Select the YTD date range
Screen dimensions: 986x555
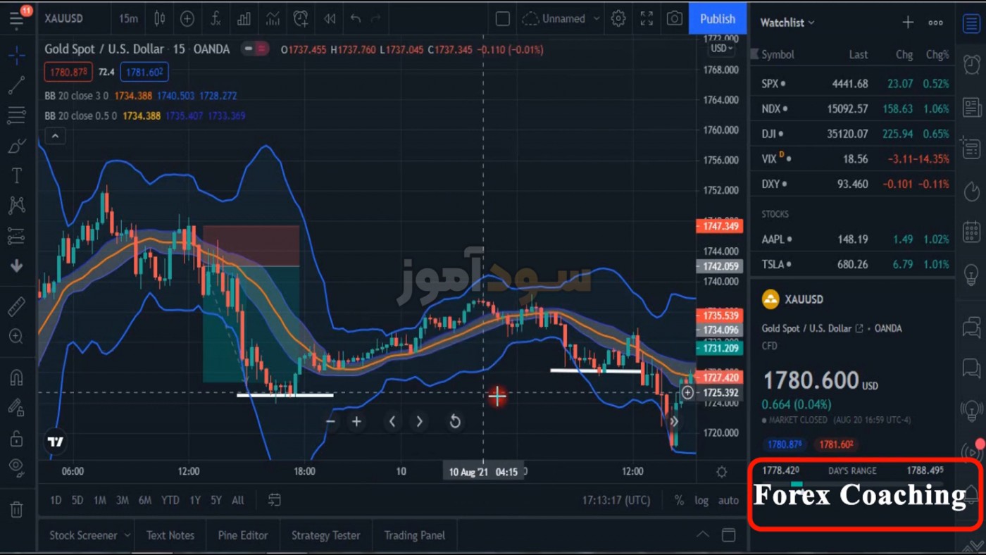[170, 500]
